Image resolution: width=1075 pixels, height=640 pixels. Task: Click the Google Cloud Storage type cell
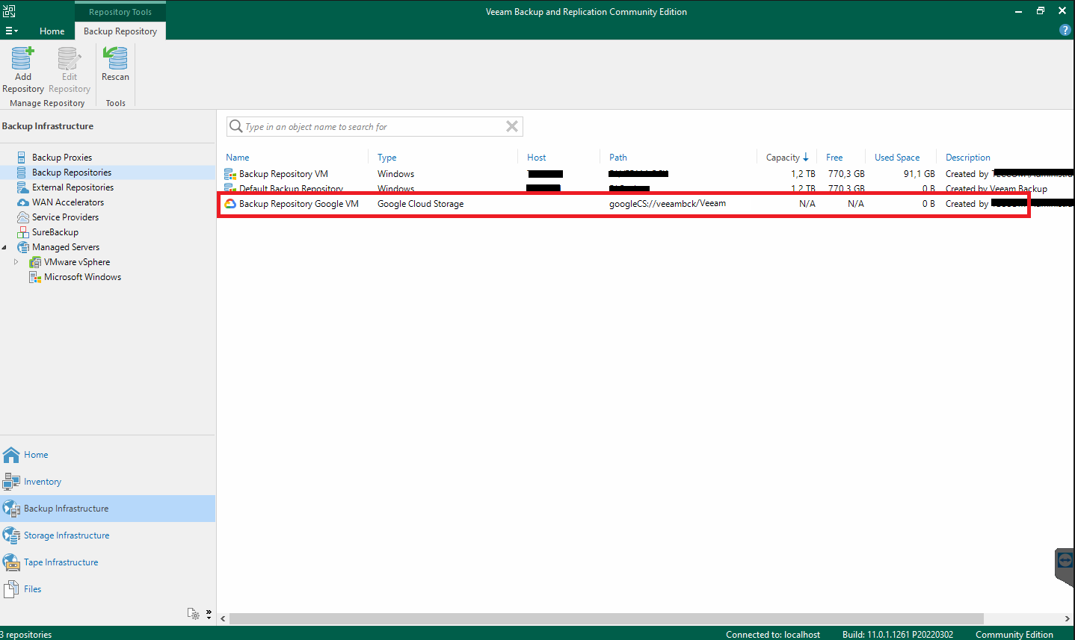coord(420,204)
